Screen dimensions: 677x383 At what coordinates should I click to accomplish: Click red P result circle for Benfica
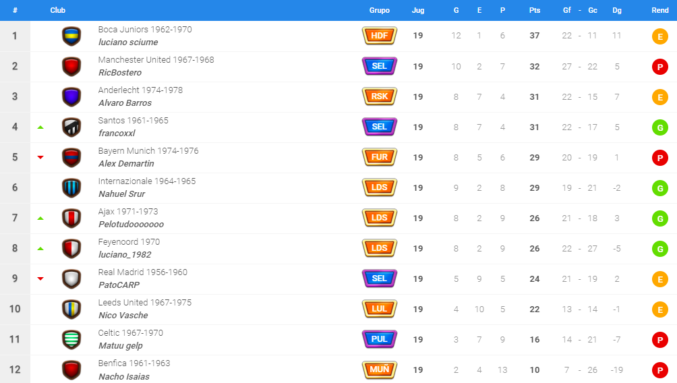(659, 370)
